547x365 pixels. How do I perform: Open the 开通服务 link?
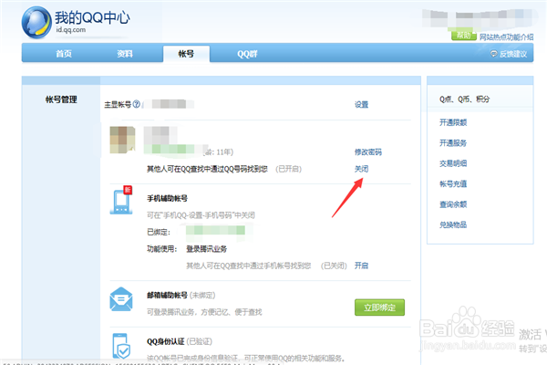coord(453,143)
